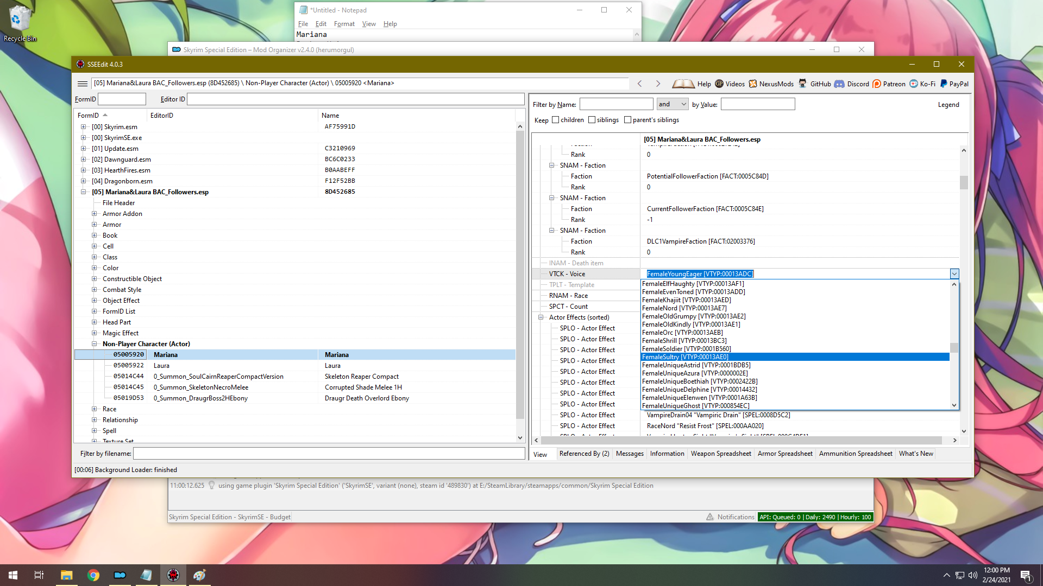Toggle the parent's siblings checkbox

click(627, 120)
